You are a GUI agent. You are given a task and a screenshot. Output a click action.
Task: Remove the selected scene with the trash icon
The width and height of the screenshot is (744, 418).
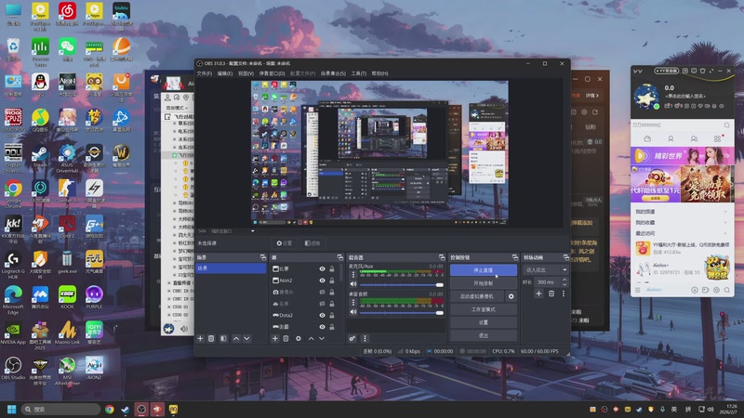[x=211, y=338]
